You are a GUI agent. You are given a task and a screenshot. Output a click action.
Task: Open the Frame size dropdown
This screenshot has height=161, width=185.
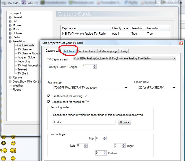coord(126,88)
